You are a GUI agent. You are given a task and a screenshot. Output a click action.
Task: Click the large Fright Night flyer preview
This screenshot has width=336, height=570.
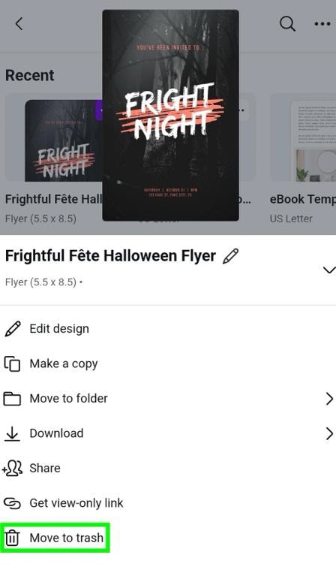coord(170,115)
